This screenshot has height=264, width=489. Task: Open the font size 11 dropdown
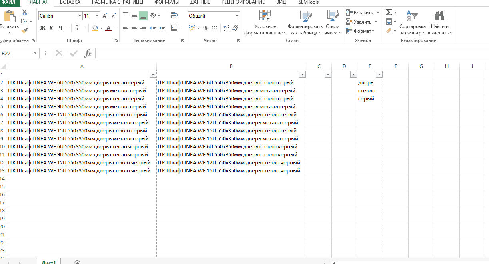pyautogui.click(x=97, y=16)
